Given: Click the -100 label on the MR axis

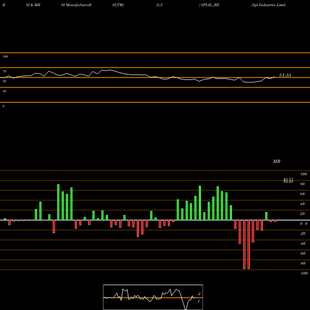Looking at the screenshot, I should (x=304, y=273).
